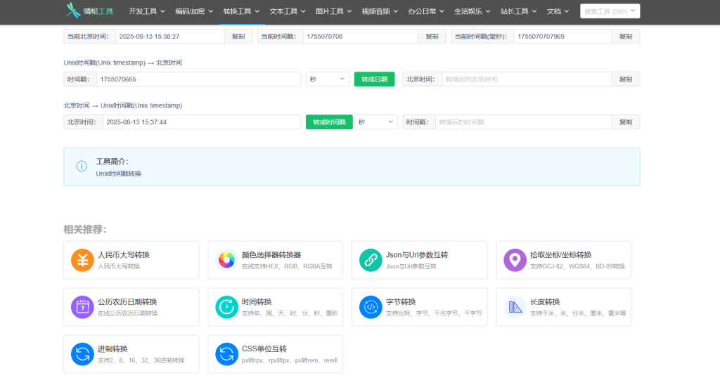The width and height of the screenshot is (720, 385).
Task: Copy the current Beijing time value
Action: pyautogui.click(x=238, y=37)
